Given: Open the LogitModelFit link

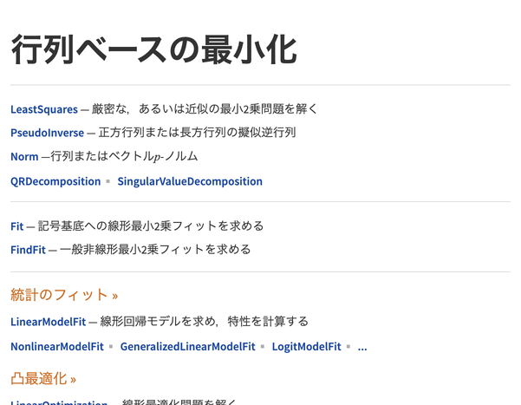Looking at the screenshot, I should click(306, 346).
